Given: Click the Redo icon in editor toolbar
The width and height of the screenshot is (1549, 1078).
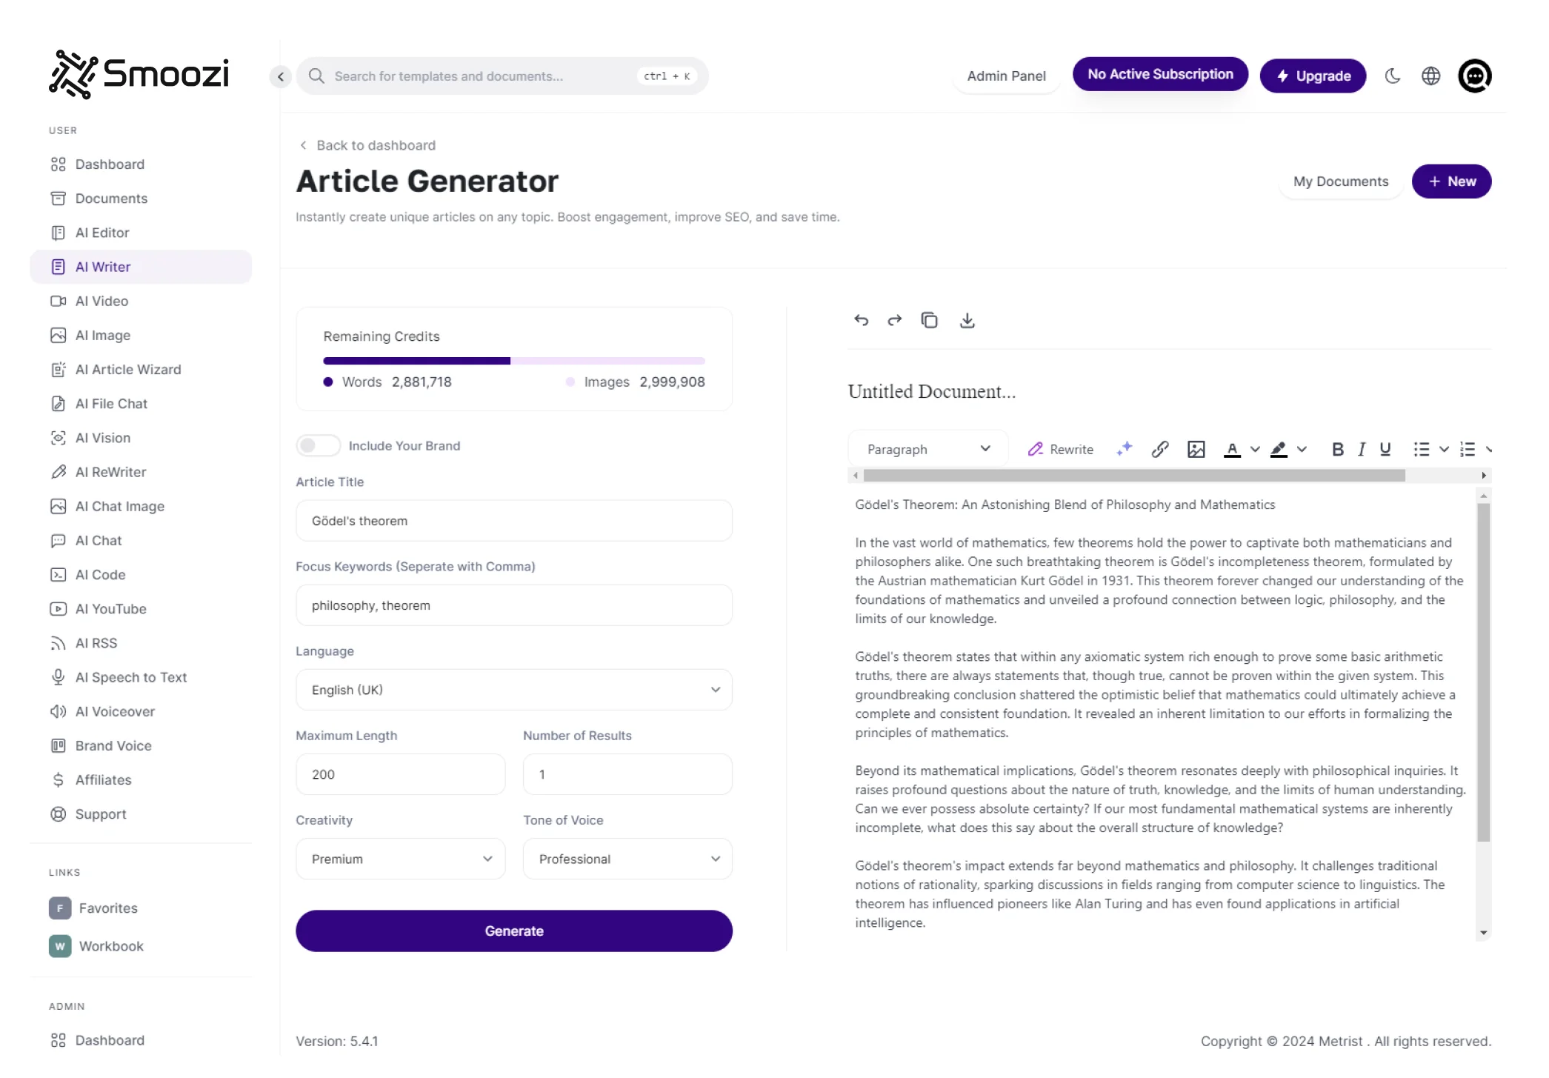Looking at the screenshot, I should (x=895, y=320).
